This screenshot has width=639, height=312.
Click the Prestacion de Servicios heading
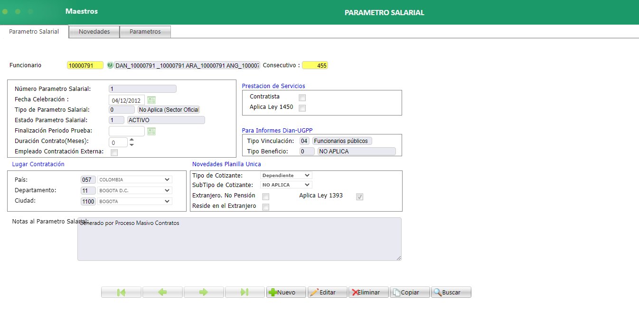click(x=273, y=86)
